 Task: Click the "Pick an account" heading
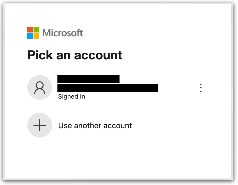coord(75,55)
